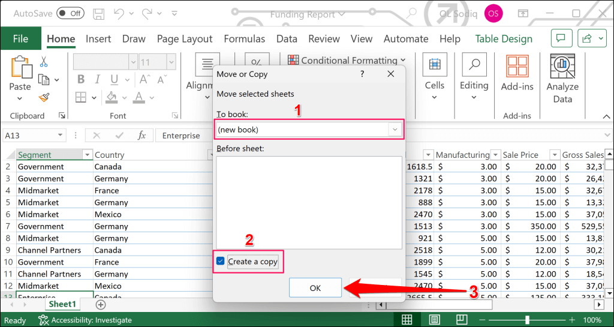Switch to the Formulas tab
This screenshot has height=327, width=614.
245,39
